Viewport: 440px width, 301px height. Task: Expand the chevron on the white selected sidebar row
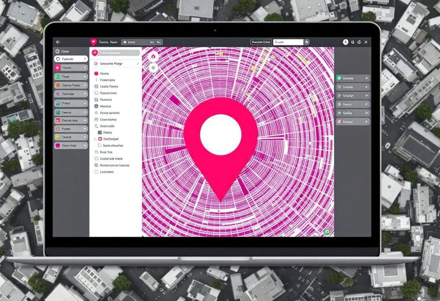pyautogui.click(x=85, y=59)
